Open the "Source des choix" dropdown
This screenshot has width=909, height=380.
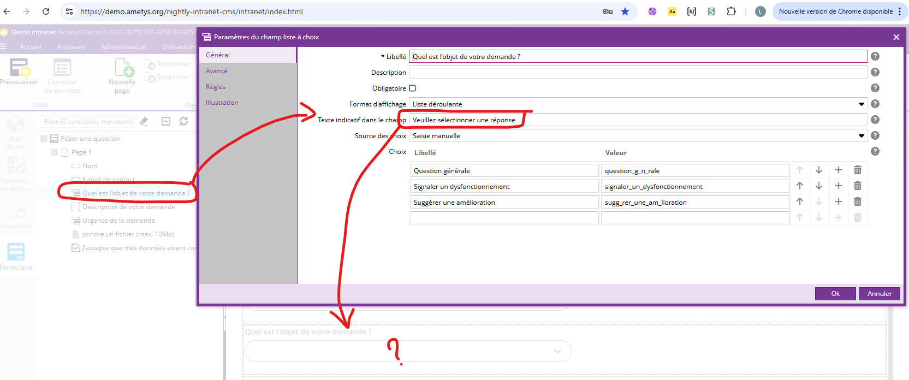861,136
